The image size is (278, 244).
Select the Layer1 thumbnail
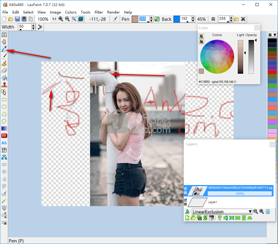tap(198, 202)
